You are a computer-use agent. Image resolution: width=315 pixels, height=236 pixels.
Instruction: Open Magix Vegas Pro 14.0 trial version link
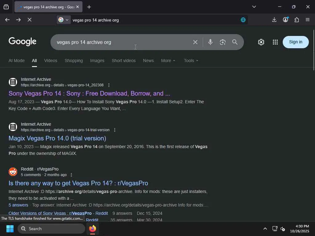pyautogui.click(x=57, y=139)
